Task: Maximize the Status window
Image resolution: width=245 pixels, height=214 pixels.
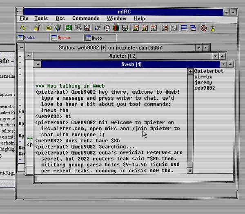Action: (206, 47)
